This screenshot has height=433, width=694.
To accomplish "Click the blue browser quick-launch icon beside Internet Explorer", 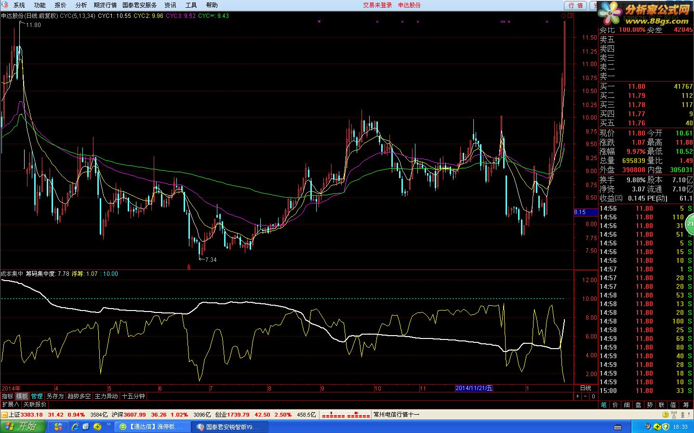I will tap(86, 427).
